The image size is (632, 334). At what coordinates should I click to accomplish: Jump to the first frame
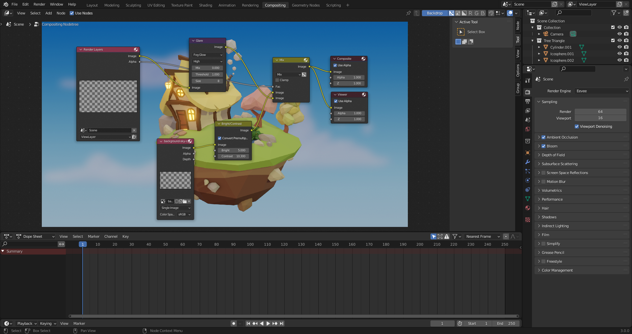pyautogui.click(x=248, y=323)
